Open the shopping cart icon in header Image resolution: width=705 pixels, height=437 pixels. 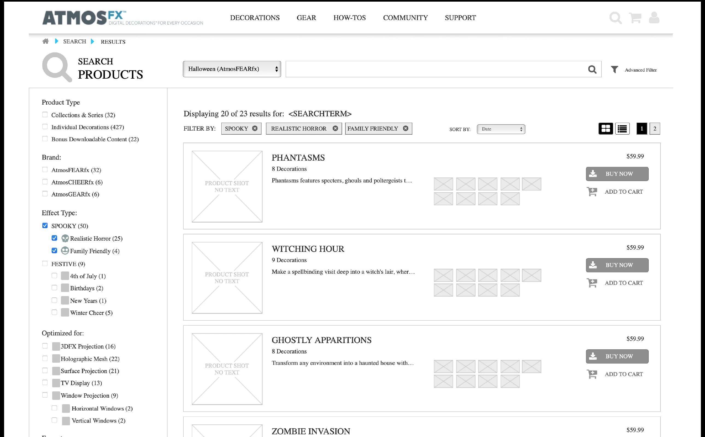635,18
